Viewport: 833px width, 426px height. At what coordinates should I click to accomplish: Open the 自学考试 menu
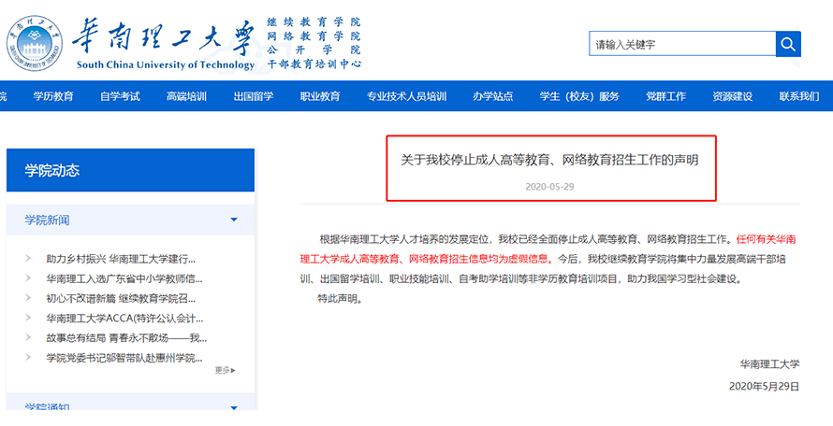pos(120,96)
